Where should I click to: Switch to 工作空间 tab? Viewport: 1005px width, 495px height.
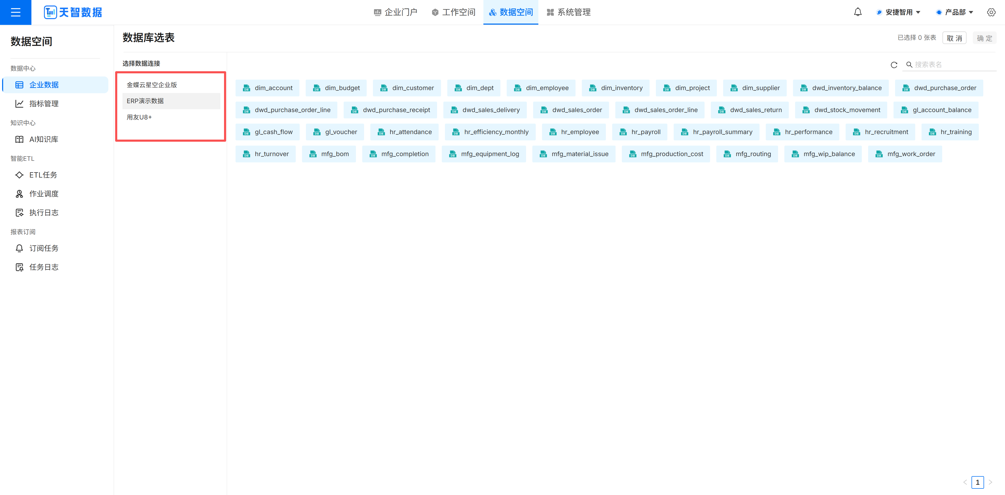(453, 12)
